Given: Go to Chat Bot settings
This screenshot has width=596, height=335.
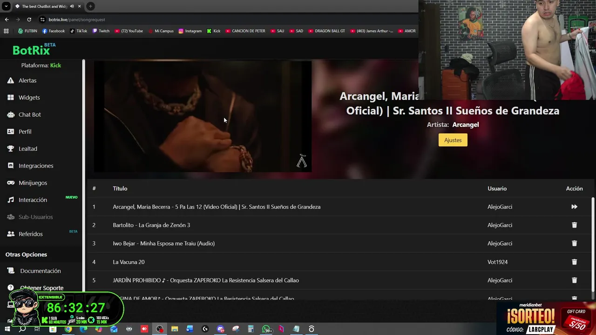Looking at the screenshot, I should [x=29, y=114].
